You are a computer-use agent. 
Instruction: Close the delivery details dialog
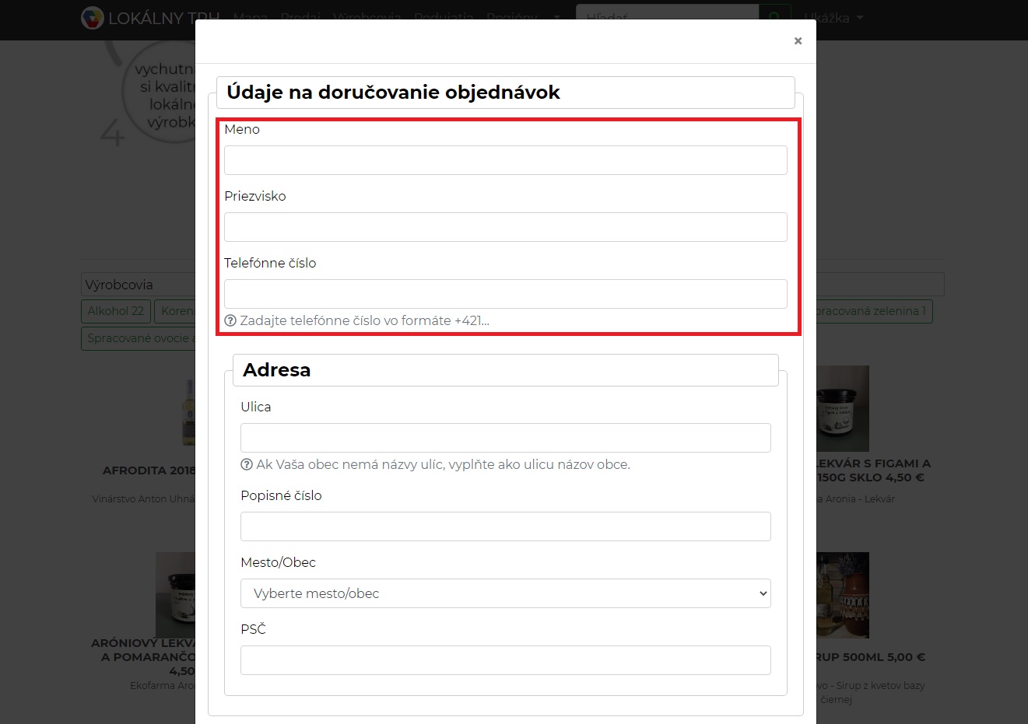coord(798,41)
